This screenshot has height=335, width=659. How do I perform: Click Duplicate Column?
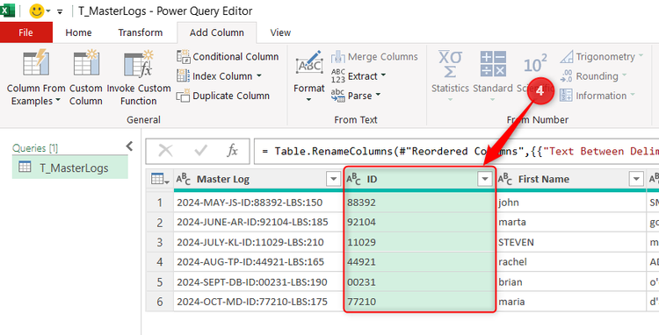click(223, 96)
